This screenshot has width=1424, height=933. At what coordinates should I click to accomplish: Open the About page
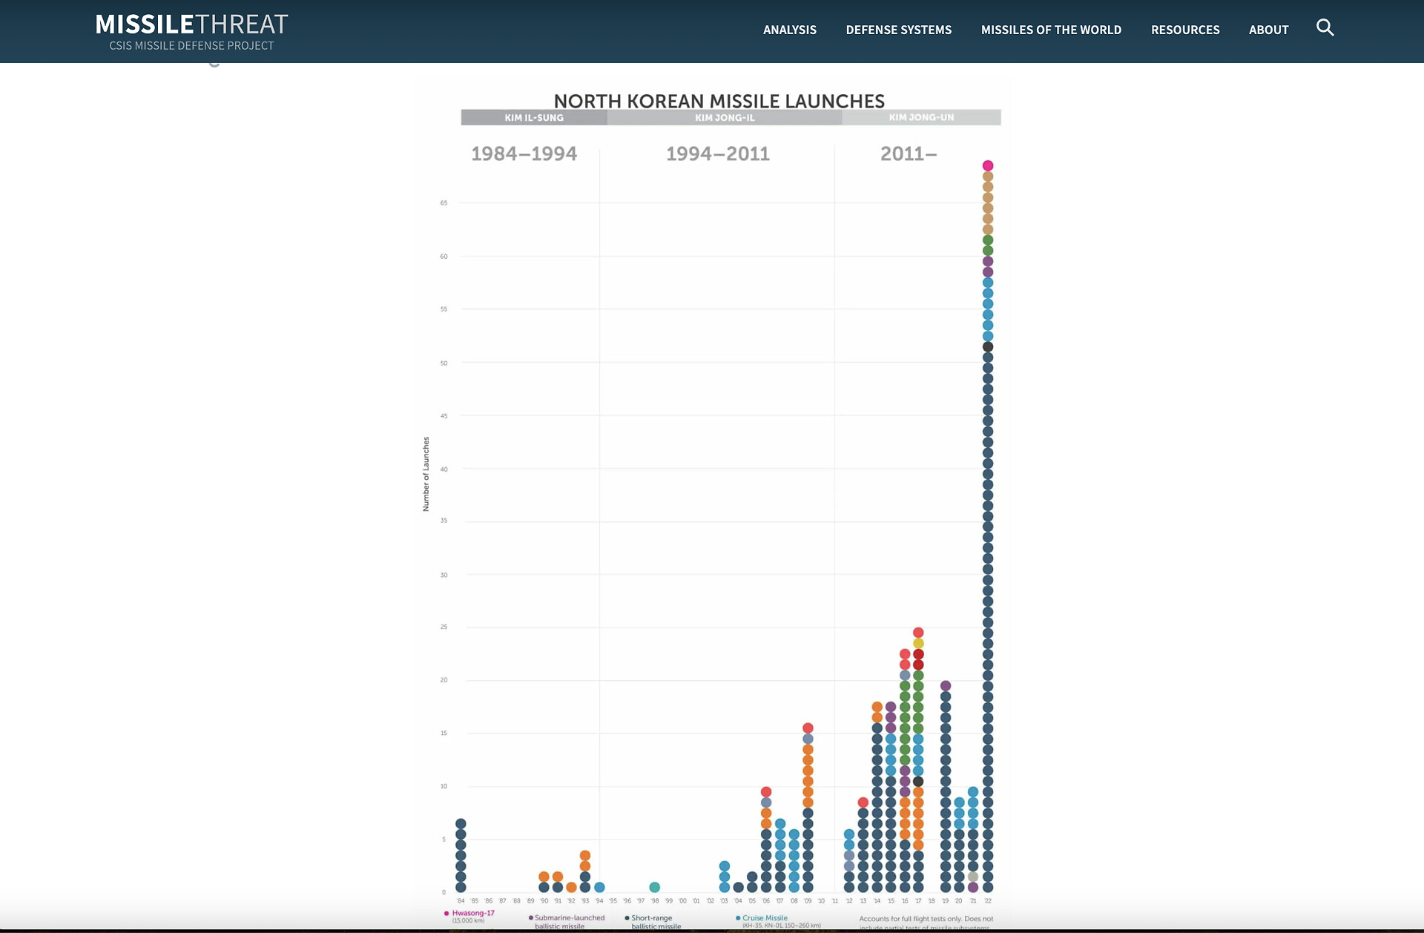tap(1268, 30)
